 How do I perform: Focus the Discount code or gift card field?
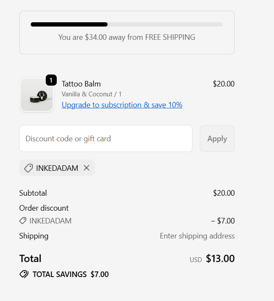click(x=106, y=139)
